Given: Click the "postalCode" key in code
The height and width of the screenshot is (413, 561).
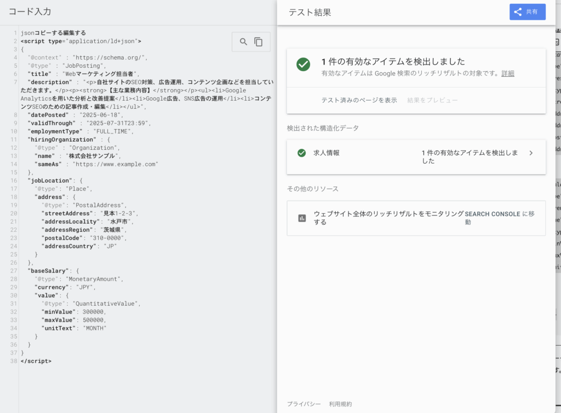Looking at the screenshot, I should tap(62, 238).
